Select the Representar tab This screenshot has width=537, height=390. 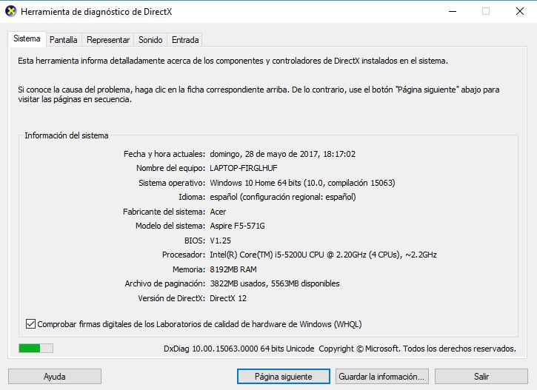108,40
